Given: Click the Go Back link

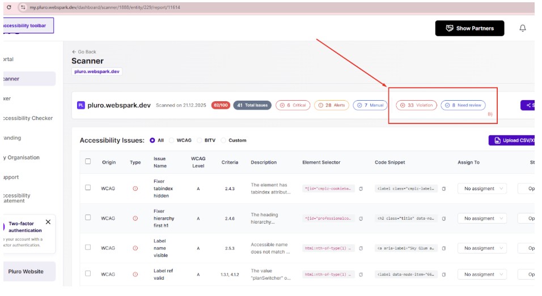Looking at the screenshot, I should [x=84, y=52].
